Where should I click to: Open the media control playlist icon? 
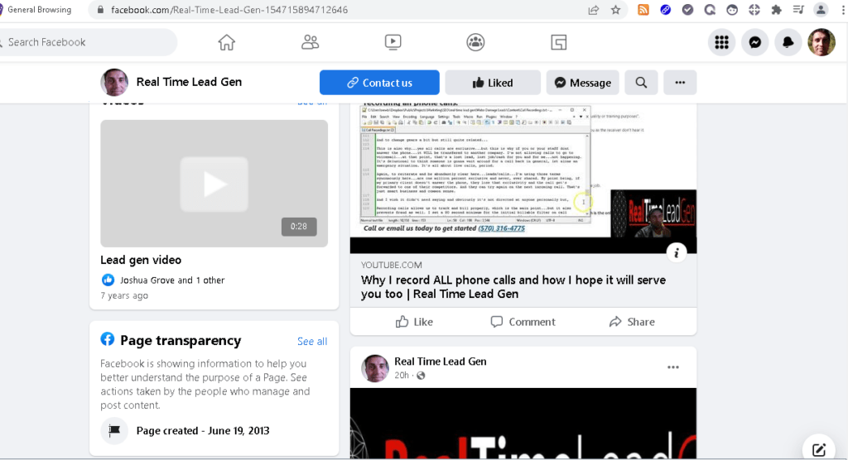point(798,10)
